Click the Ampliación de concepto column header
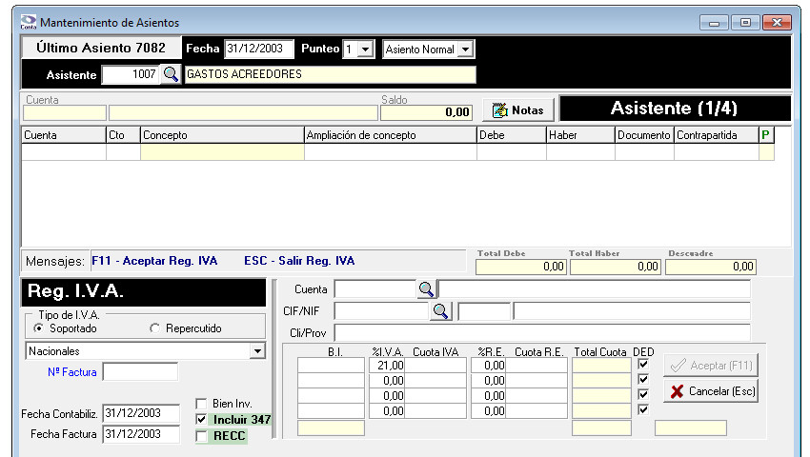The height and width of the screenshot is (457, 810). [x=390, y=135]
